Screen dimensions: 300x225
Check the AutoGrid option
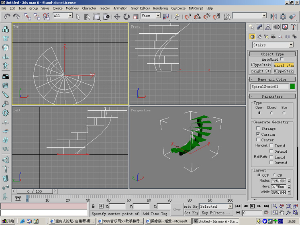282,59
